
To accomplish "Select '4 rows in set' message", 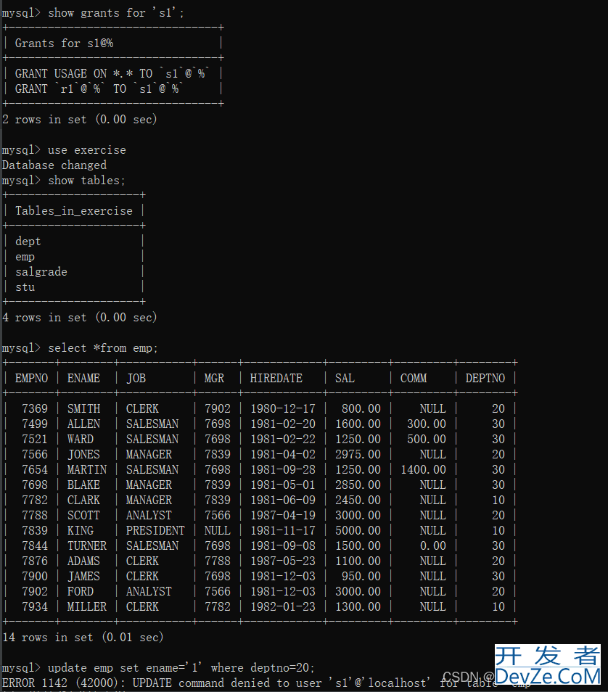I will coord(80,317).
